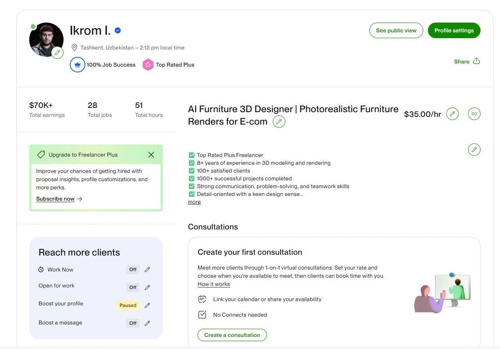
Task: Open the How it works link
Action: pos(214,284)
